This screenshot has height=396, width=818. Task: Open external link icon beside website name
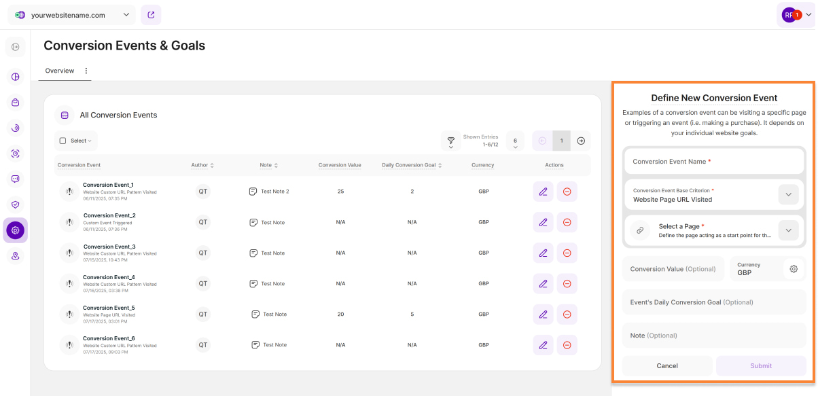pos(151,15)
